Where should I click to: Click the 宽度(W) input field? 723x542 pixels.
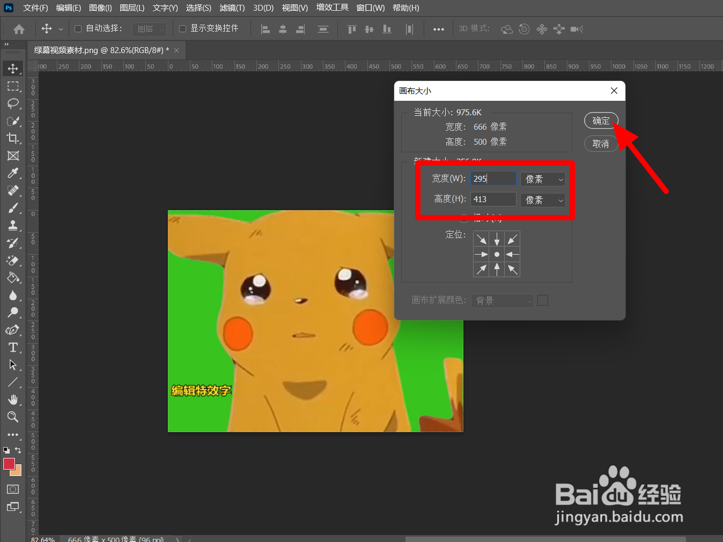pos(493,179)
